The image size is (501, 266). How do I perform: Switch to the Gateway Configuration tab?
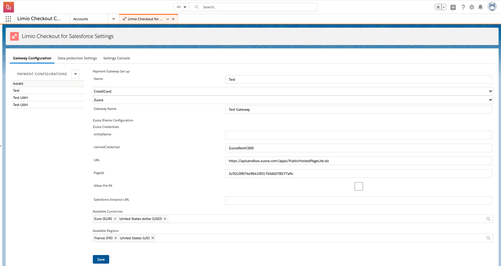(x=32, y=58)
